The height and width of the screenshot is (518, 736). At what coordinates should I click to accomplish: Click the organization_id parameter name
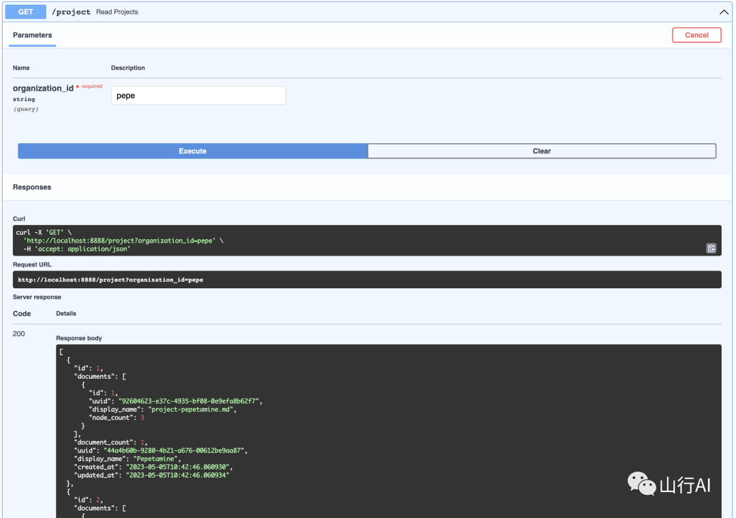click(x=43, y=89)
